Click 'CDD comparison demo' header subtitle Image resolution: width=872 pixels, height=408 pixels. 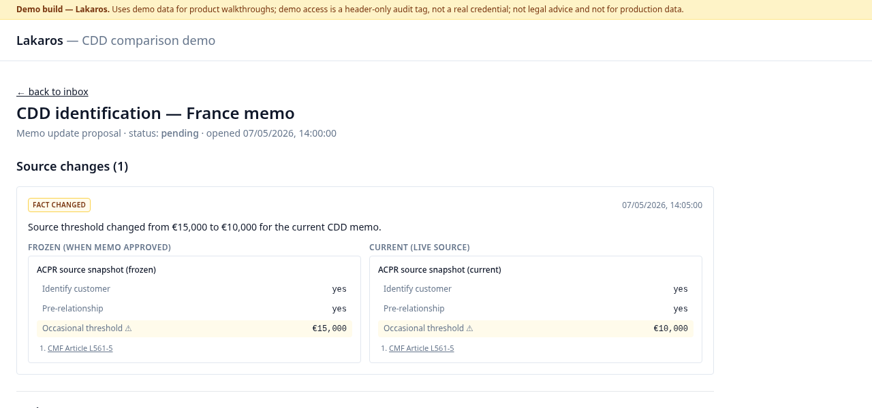tap(149, 40)
